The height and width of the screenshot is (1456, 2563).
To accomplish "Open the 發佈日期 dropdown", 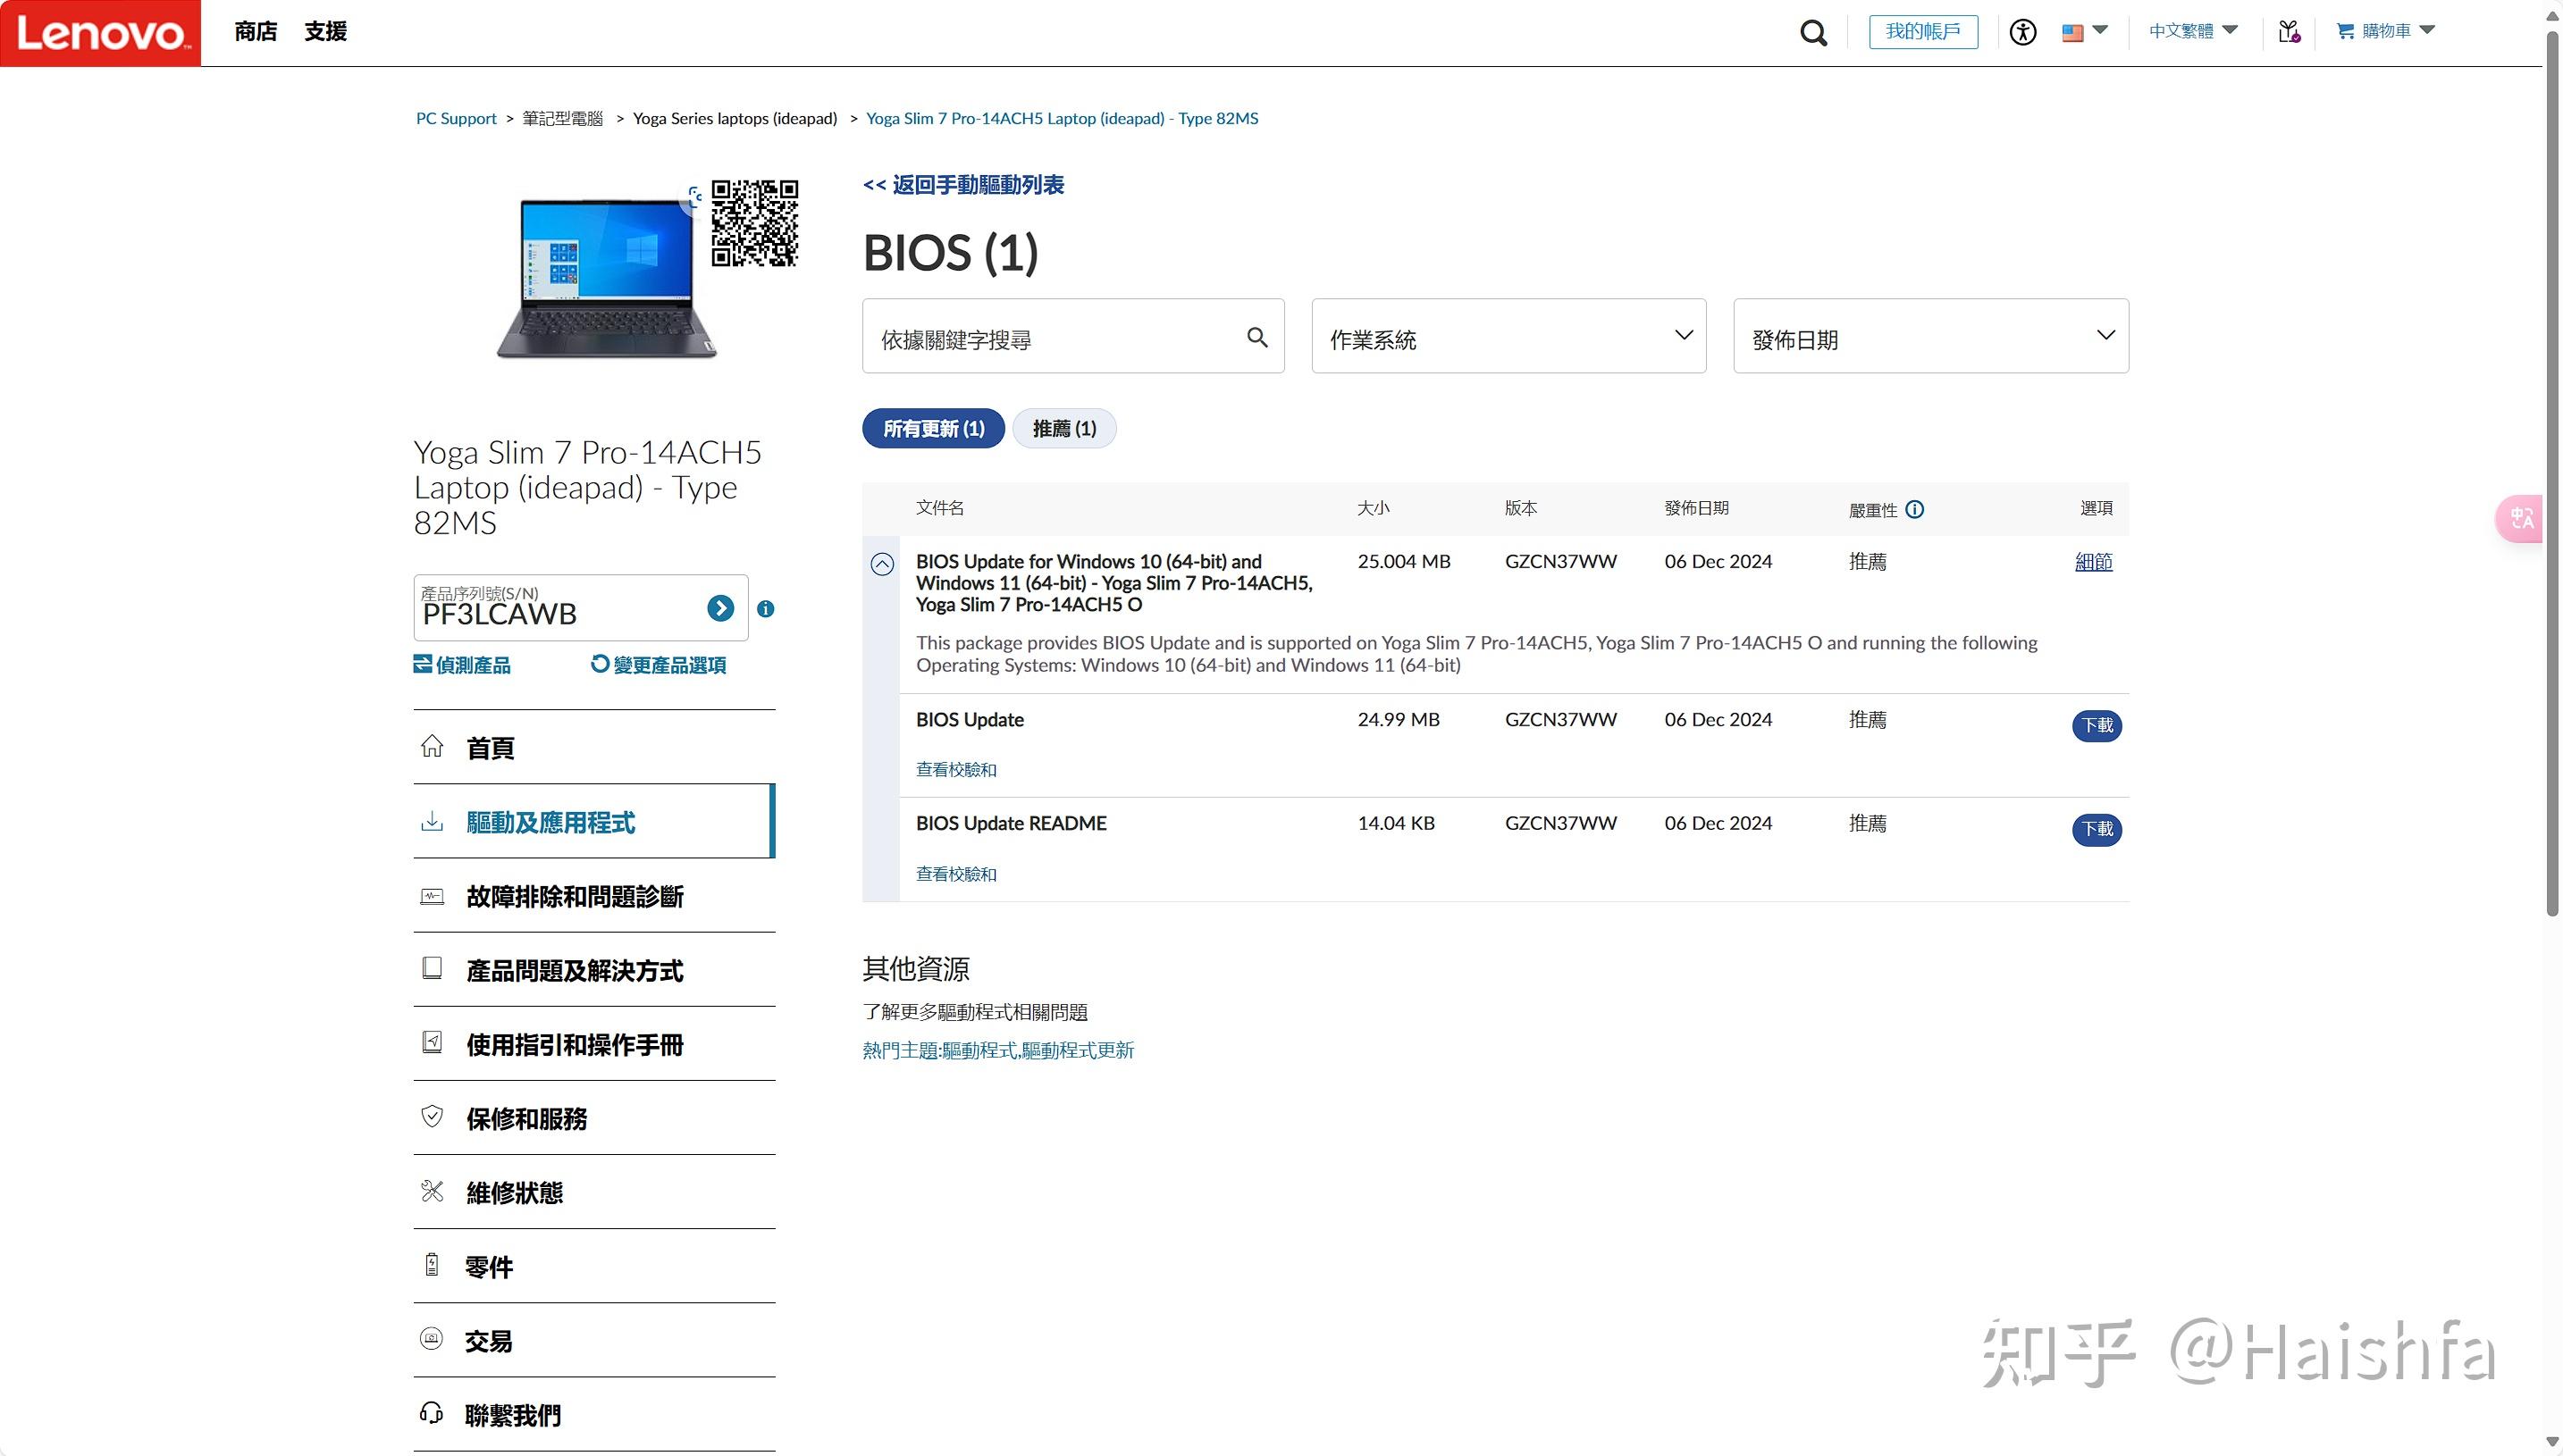I will [x=1929, y=336].
